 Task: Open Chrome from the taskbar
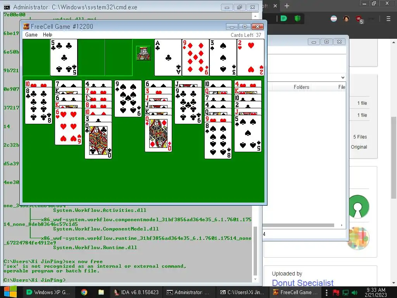tap(84, 292)
